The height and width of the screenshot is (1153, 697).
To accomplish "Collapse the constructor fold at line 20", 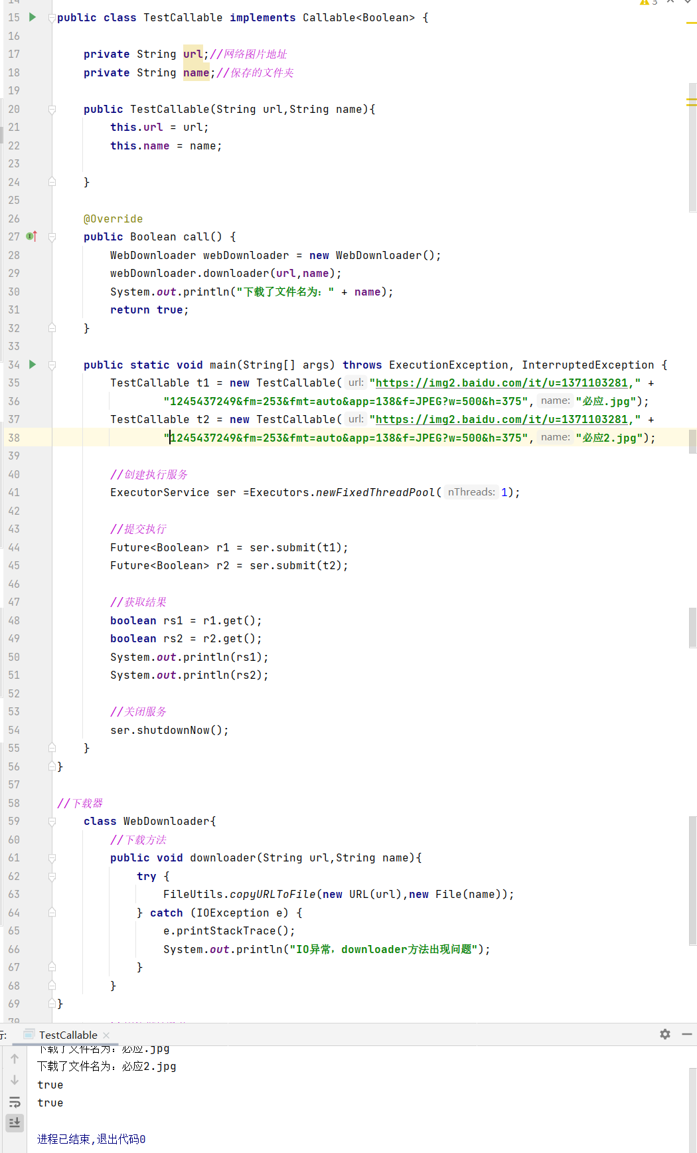I will 52,110.
